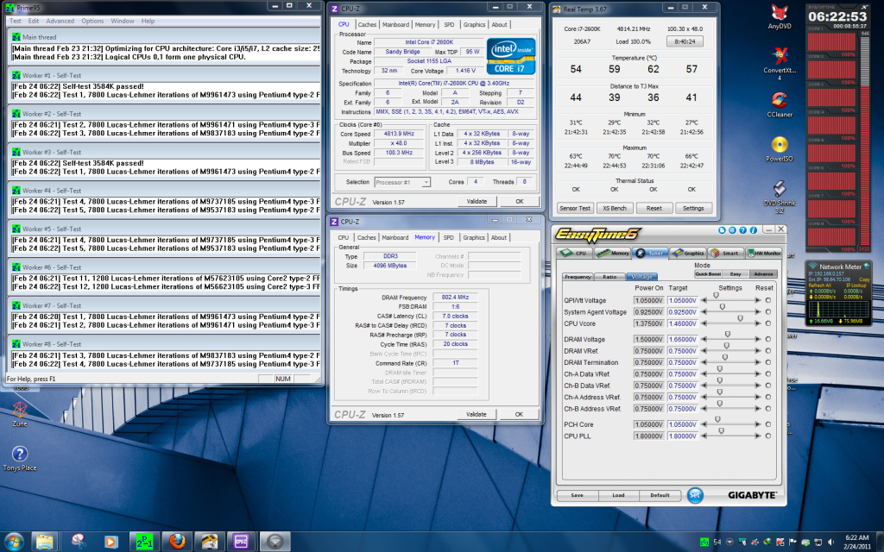Open the EasyTune6 Memory tab
Screen dimensions: 884x552
click(612, 253)
